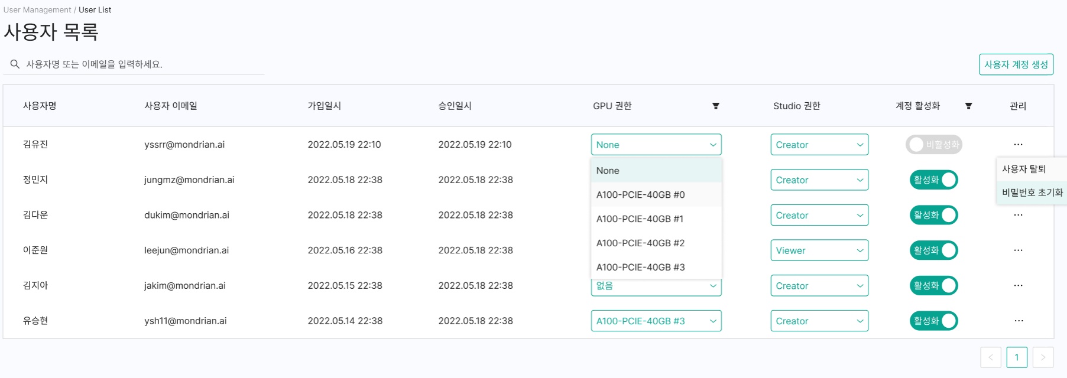Select A100-PCIE-40GB #1 from the GPU list
The image size is (1067, 378).
pyautogui.click(x=640, y=219)
